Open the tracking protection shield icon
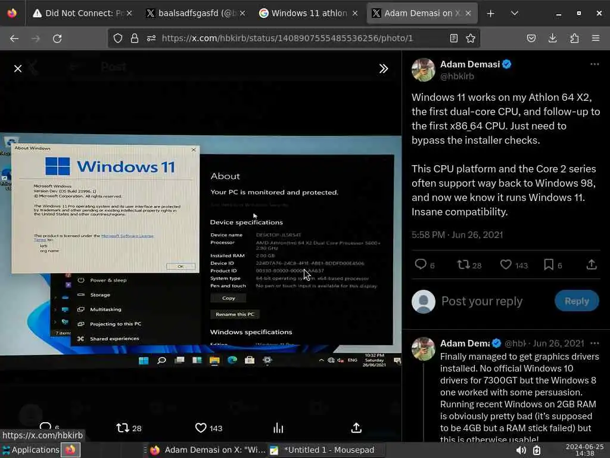Viewport: 610px width, 458px height. coord(118,38)
